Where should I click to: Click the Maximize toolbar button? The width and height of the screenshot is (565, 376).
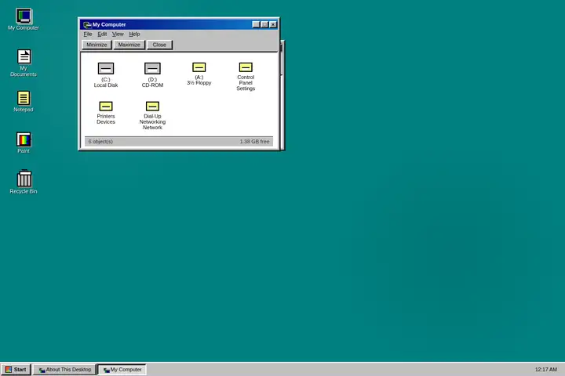[x=129, y=45]
